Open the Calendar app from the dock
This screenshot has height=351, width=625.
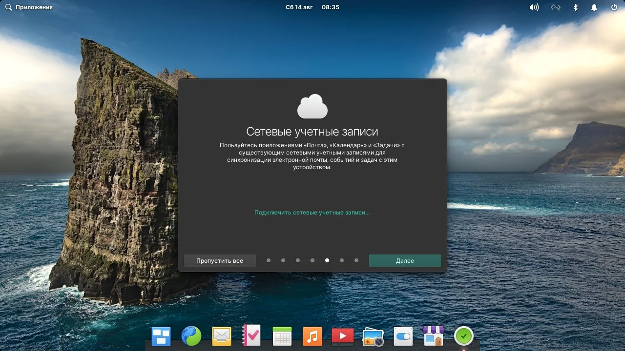click(282, 335)
